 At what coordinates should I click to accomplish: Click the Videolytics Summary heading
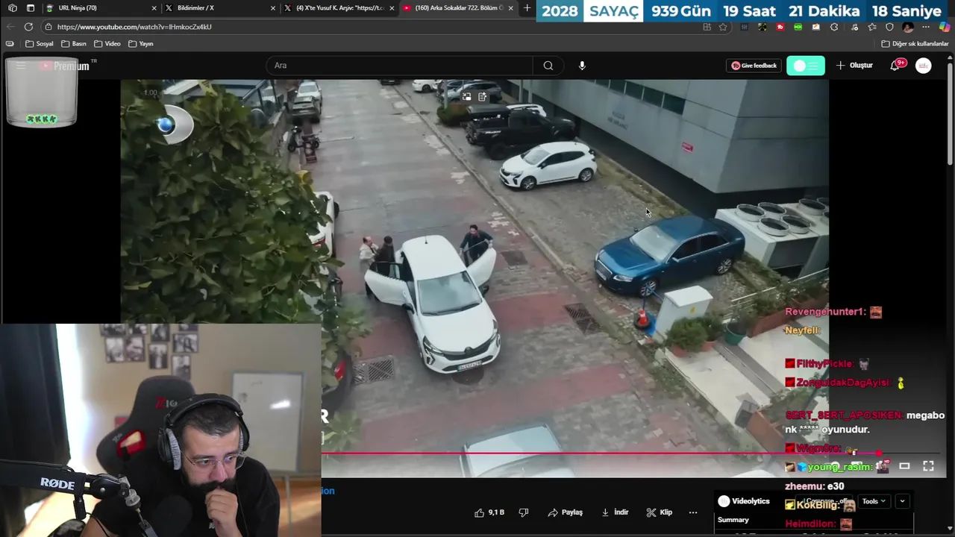[733, 520]
